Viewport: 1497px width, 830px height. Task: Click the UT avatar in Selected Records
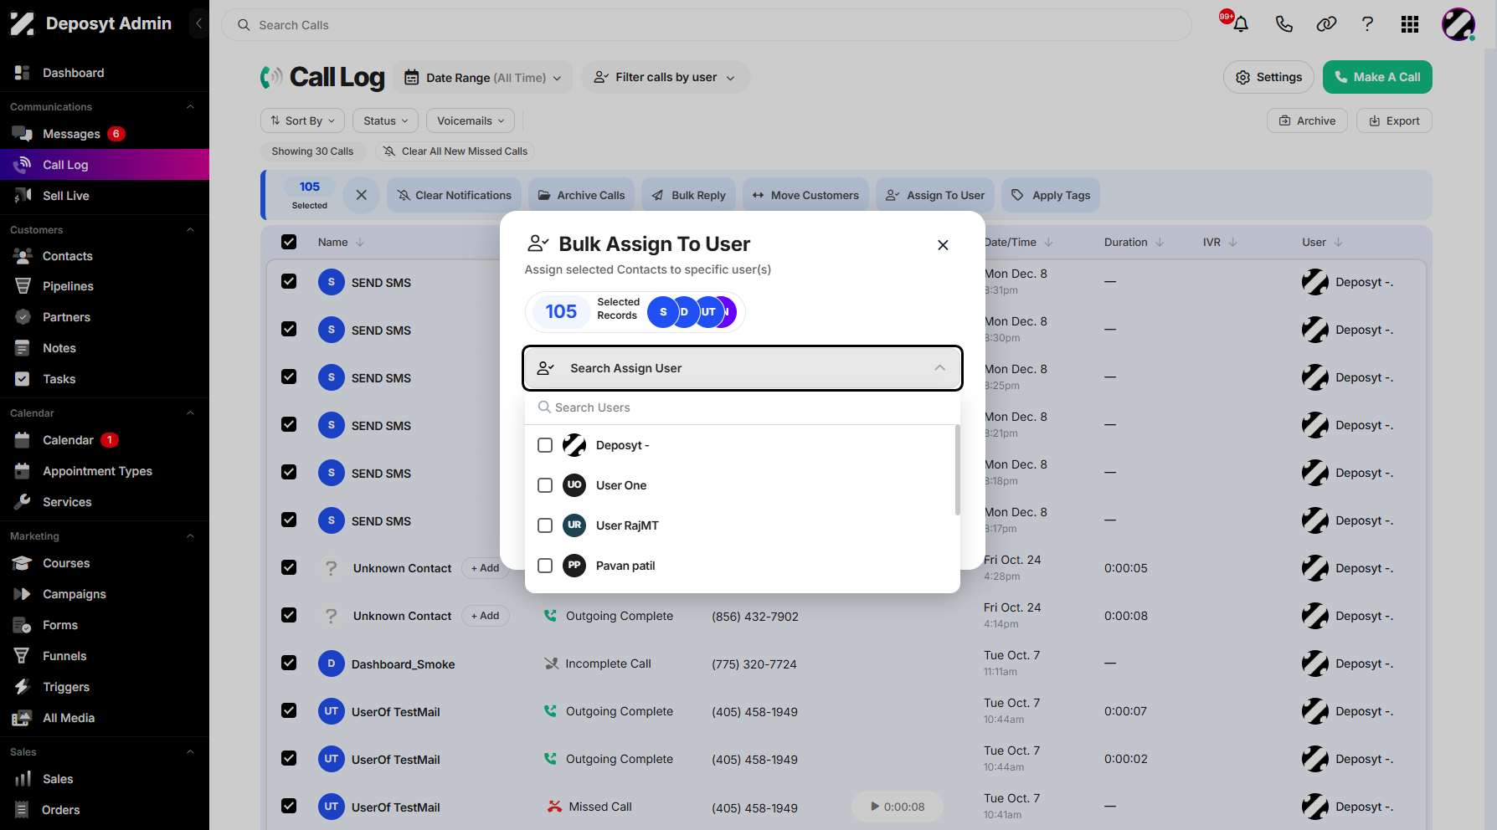[x=708, y=312]
